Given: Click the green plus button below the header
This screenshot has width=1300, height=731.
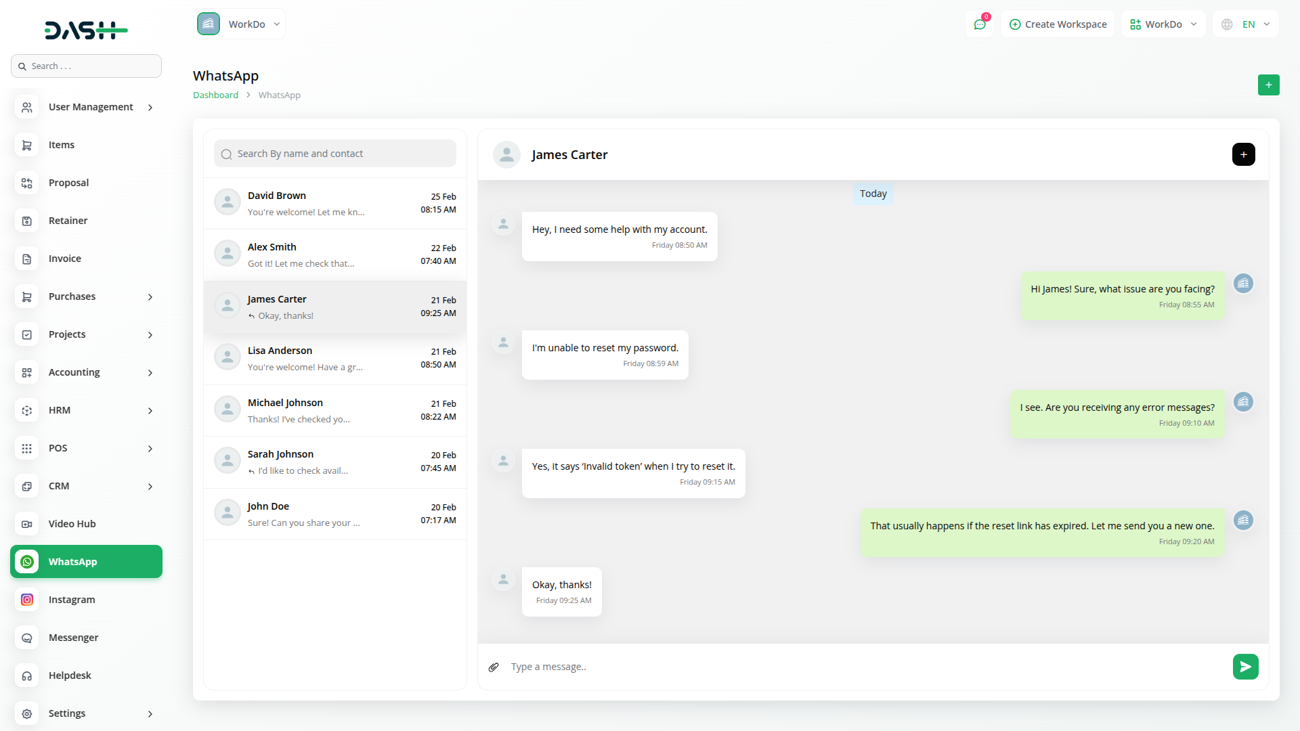Looking at the screenshot, I should (x=1268, y=85).
